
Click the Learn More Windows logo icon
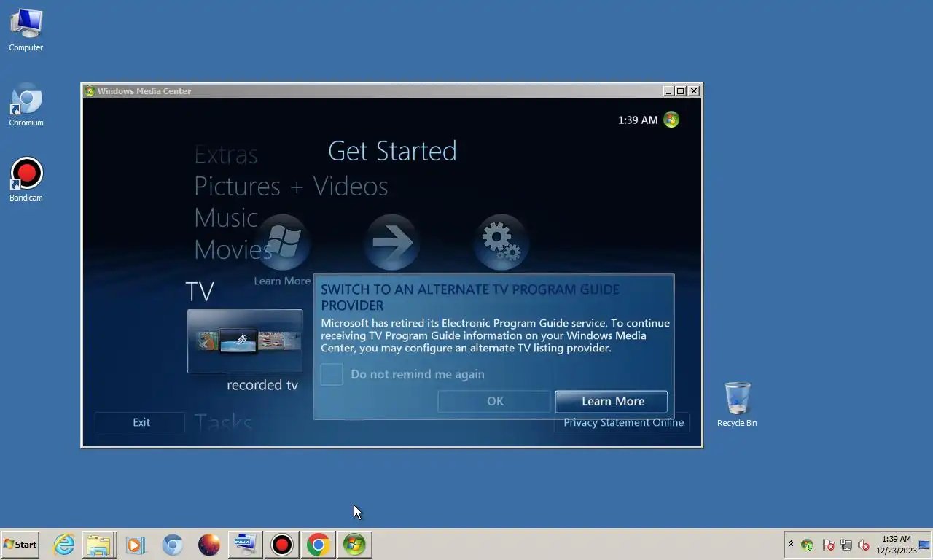283,242
